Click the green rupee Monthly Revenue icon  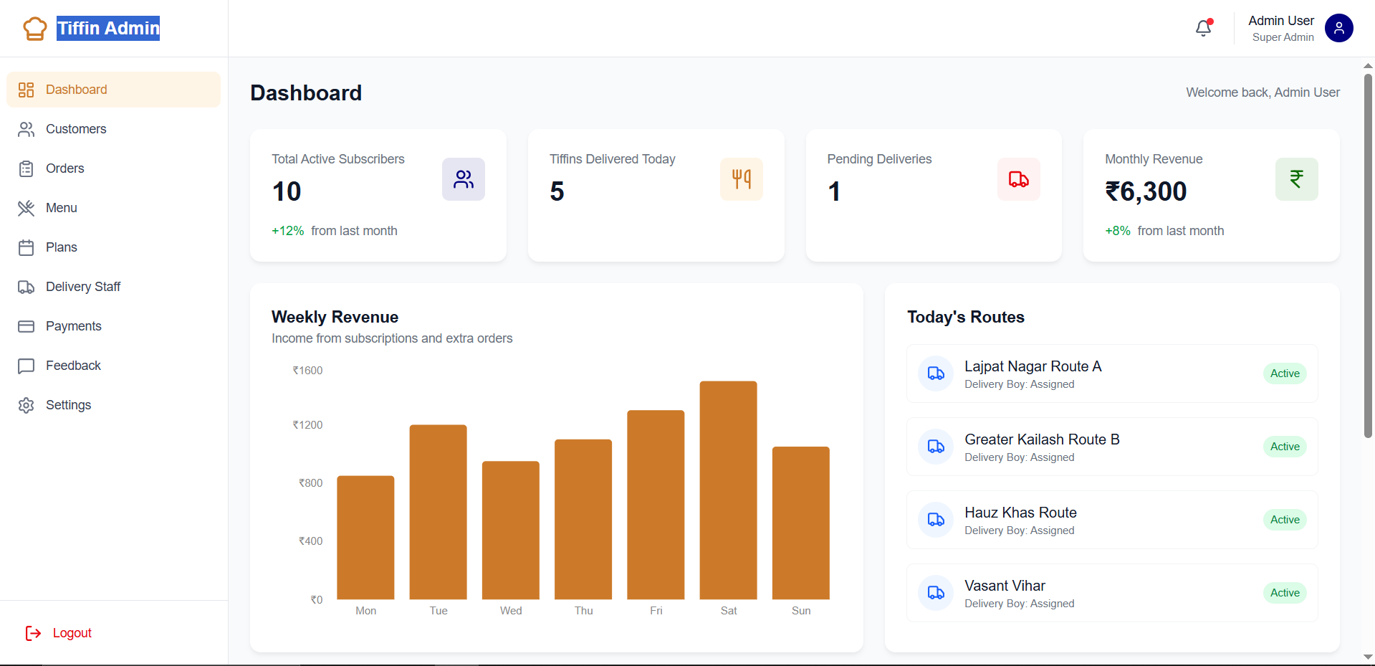tap(1296, 179)
